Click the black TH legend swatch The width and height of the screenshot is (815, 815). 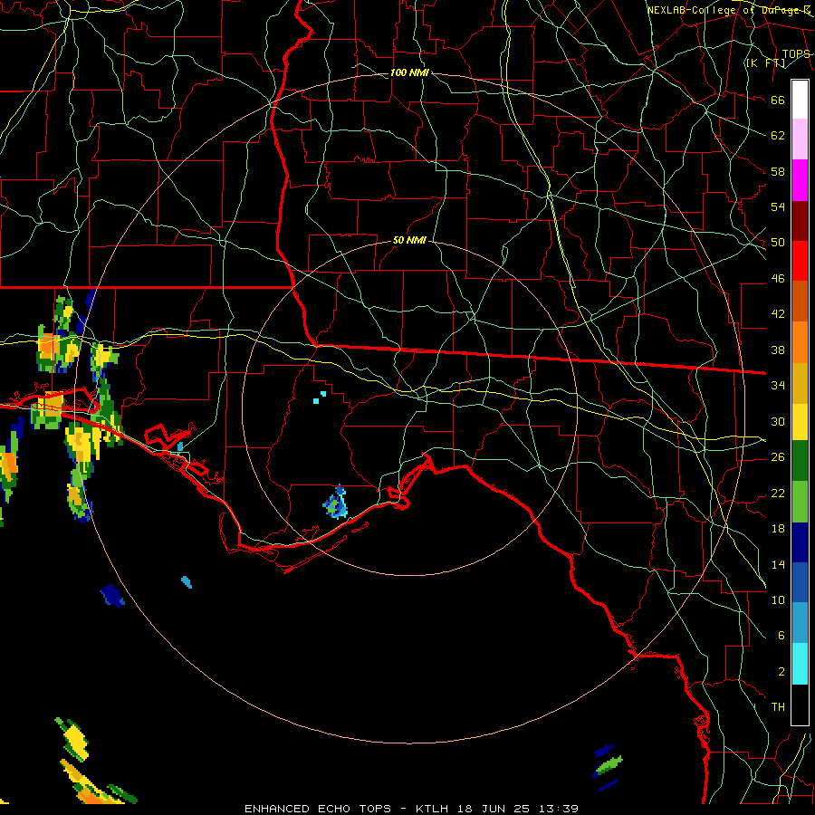[800, 705]
